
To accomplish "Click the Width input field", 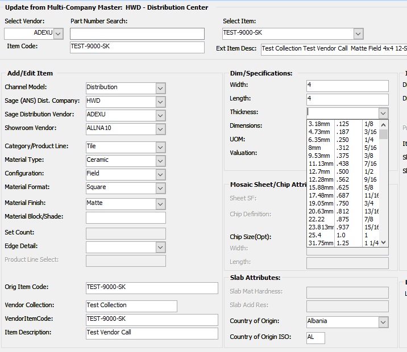I will tap(347, 86).
